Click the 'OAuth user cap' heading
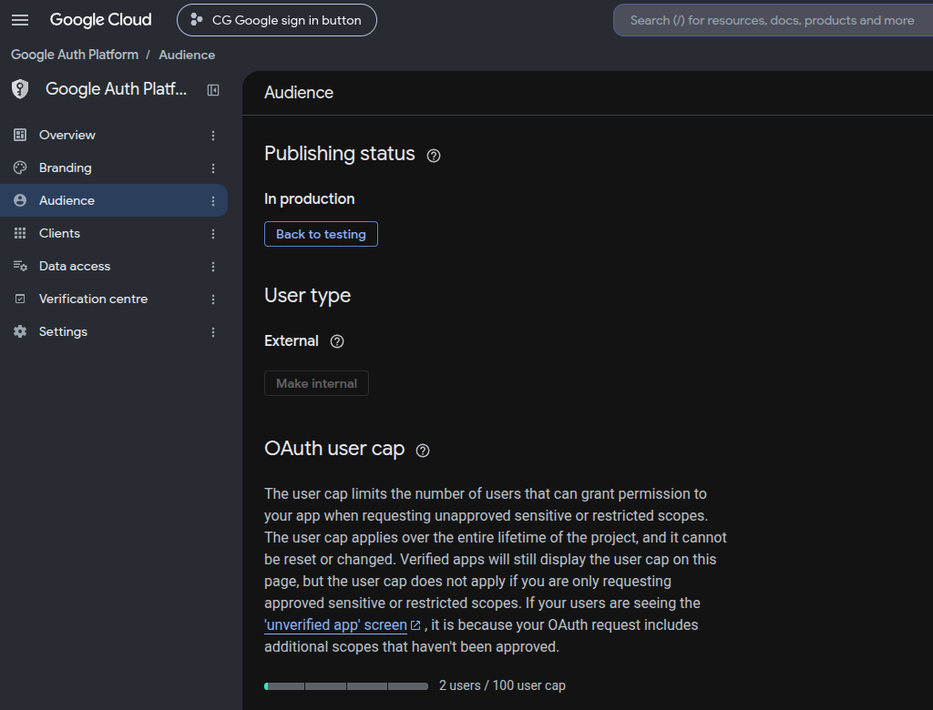The width and height of the screenshot is (933, 710). [334, 449]
